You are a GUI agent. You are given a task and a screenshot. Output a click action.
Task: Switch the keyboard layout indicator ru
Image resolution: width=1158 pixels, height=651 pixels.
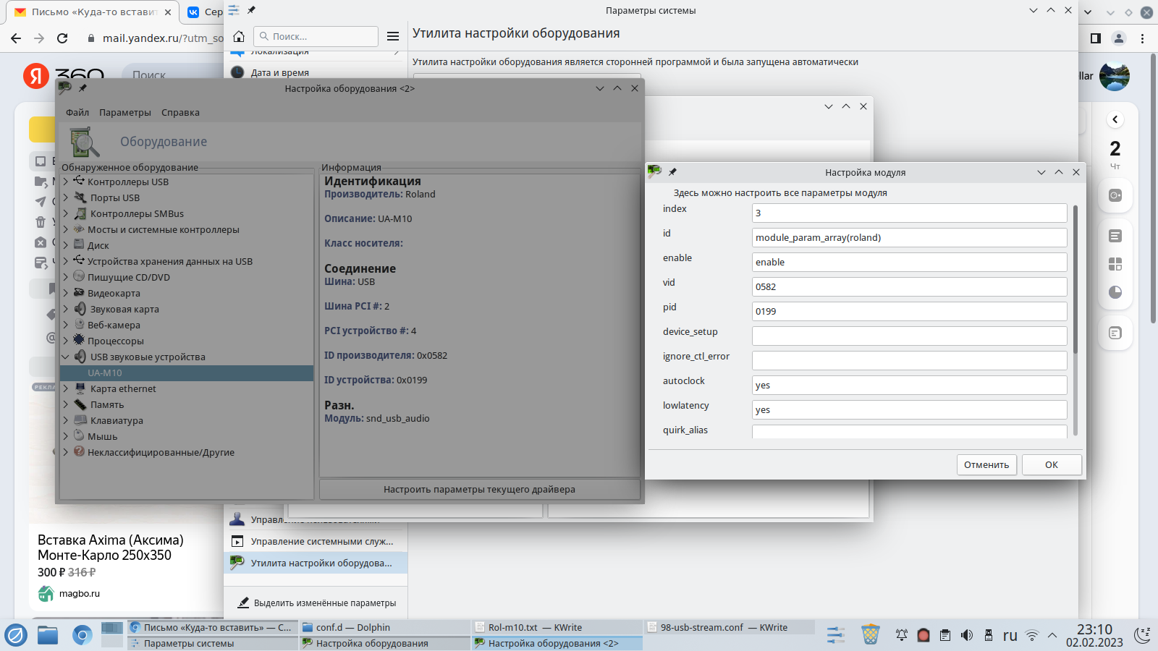pos(1010,635)
